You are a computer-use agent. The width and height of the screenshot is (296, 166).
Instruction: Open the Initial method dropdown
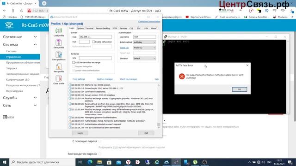[145, 42]
